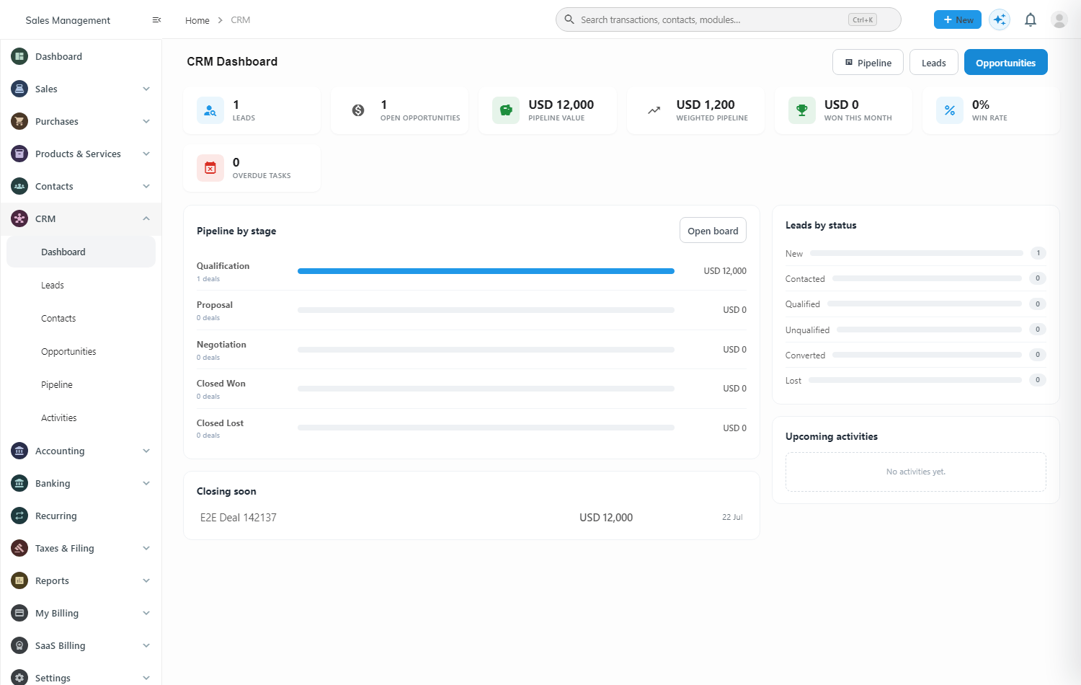1081x685 pixels.
Task: Open the user profile avatar
Action: point(1059,19)
